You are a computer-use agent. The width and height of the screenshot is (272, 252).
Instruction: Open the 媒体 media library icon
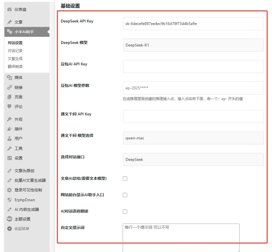pyautogui.click(x=9, y=77)
